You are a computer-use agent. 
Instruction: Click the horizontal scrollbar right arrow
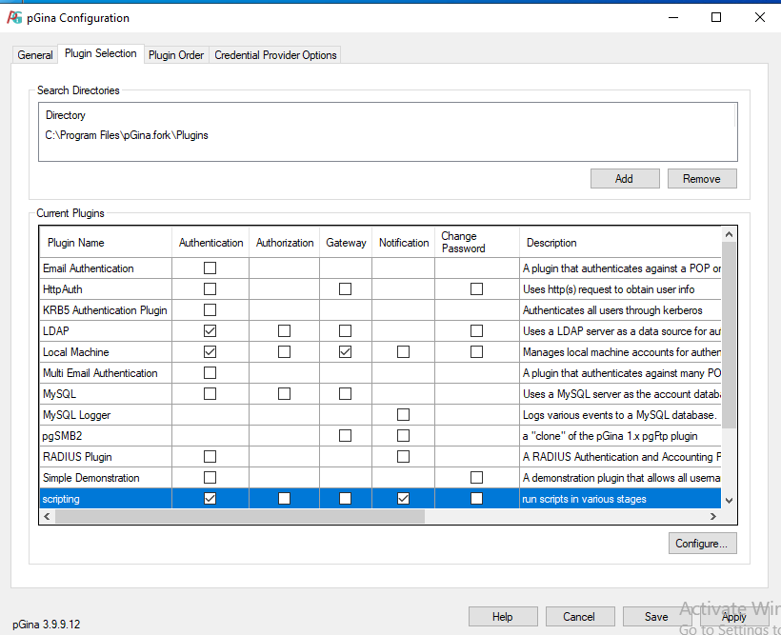713,516
